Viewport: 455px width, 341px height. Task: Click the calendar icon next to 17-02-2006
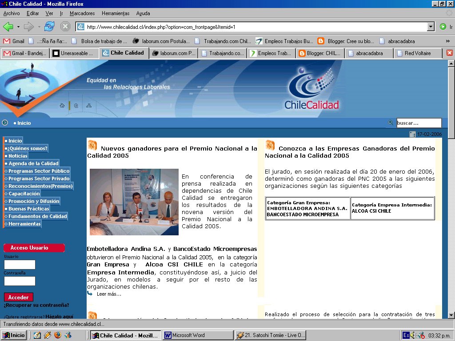(x=412, y=134)
